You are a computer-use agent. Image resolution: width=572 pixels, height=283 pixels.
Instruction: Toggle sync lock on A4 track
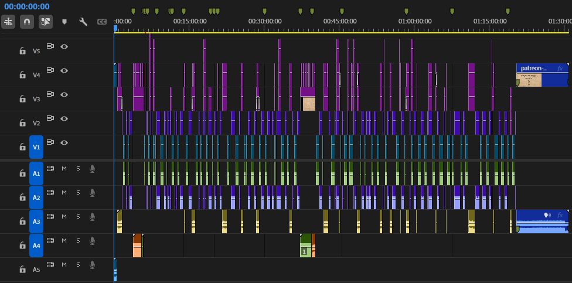tap(50, 240)
